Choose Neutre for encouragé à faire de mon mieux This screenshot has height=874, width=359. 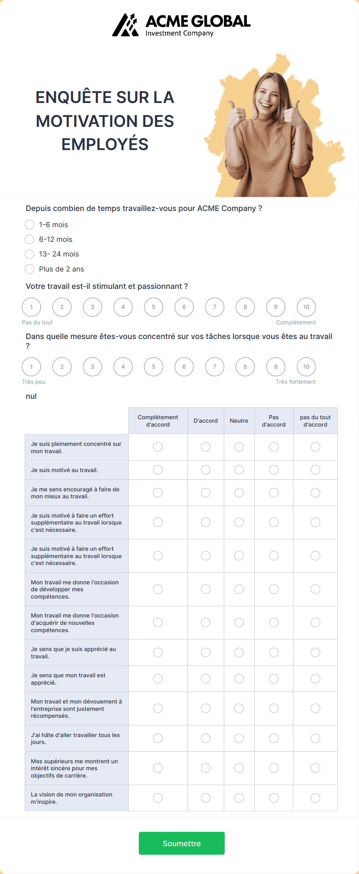(x=239, y=493)
